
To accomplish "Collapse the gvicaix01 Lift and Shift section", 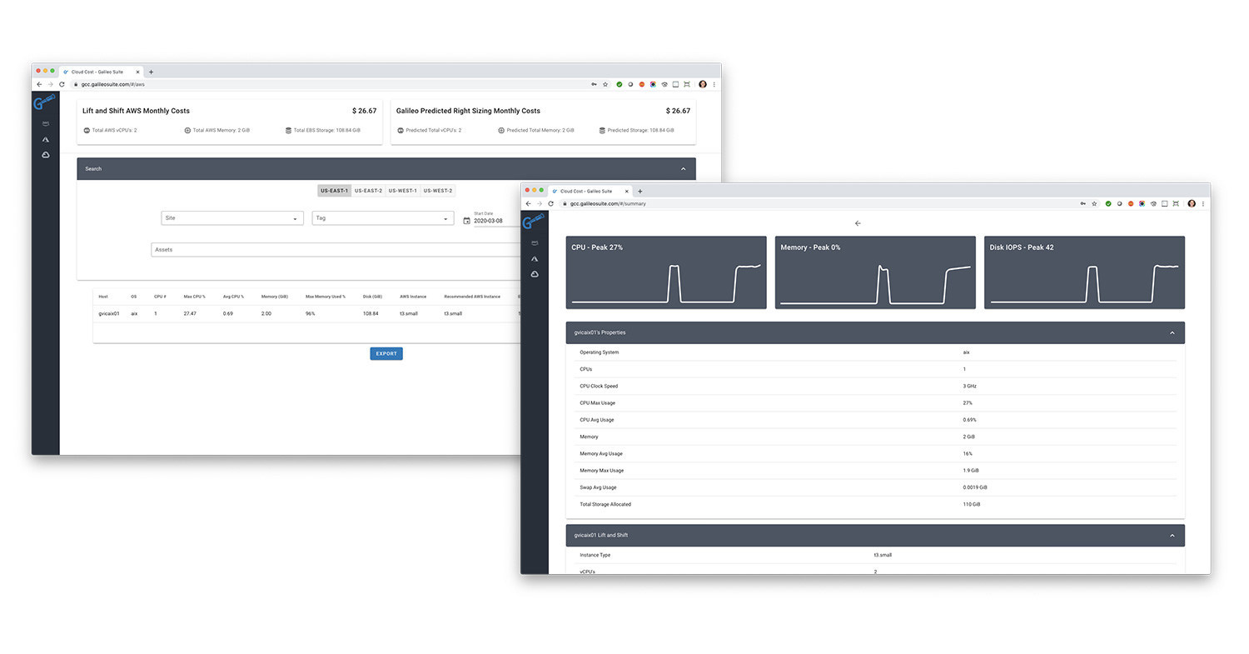I will [x=1172, y=535].
